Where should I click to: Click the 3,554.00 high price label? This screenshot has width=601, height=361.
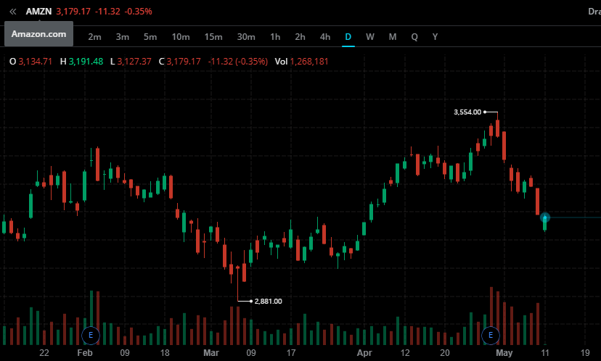point(467,112)
